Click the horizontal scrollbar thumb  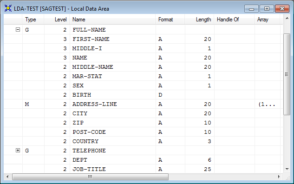click(90, 177)
